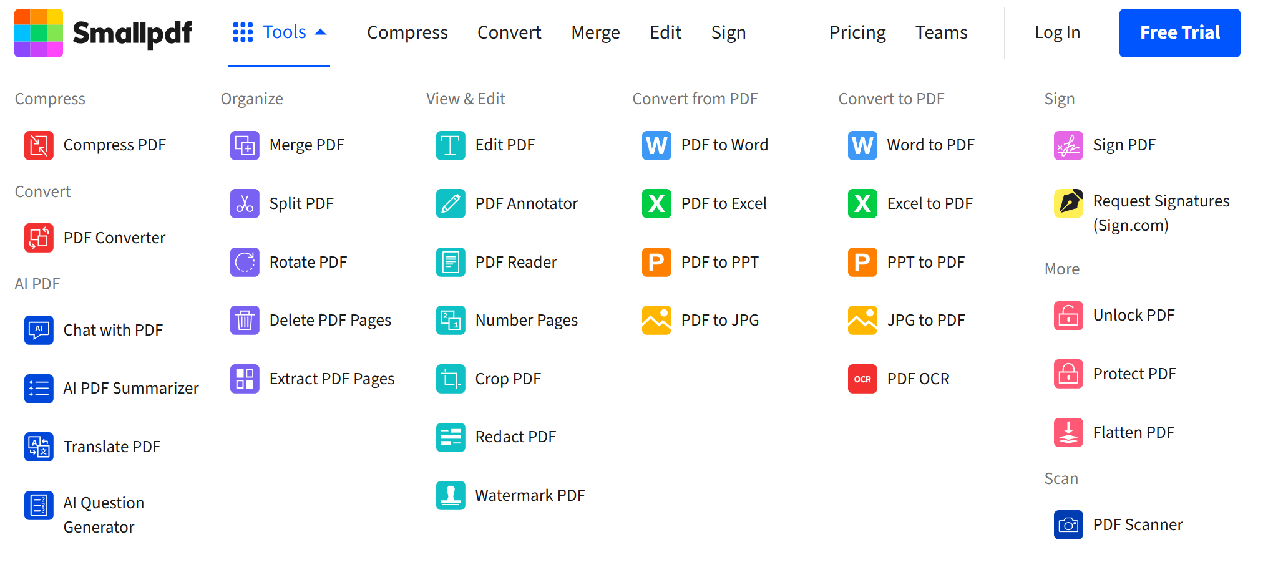The width and height of the screenshot is (1263, 565).
Task: Click the Smallpdf logo
Action: pos(102,32)
